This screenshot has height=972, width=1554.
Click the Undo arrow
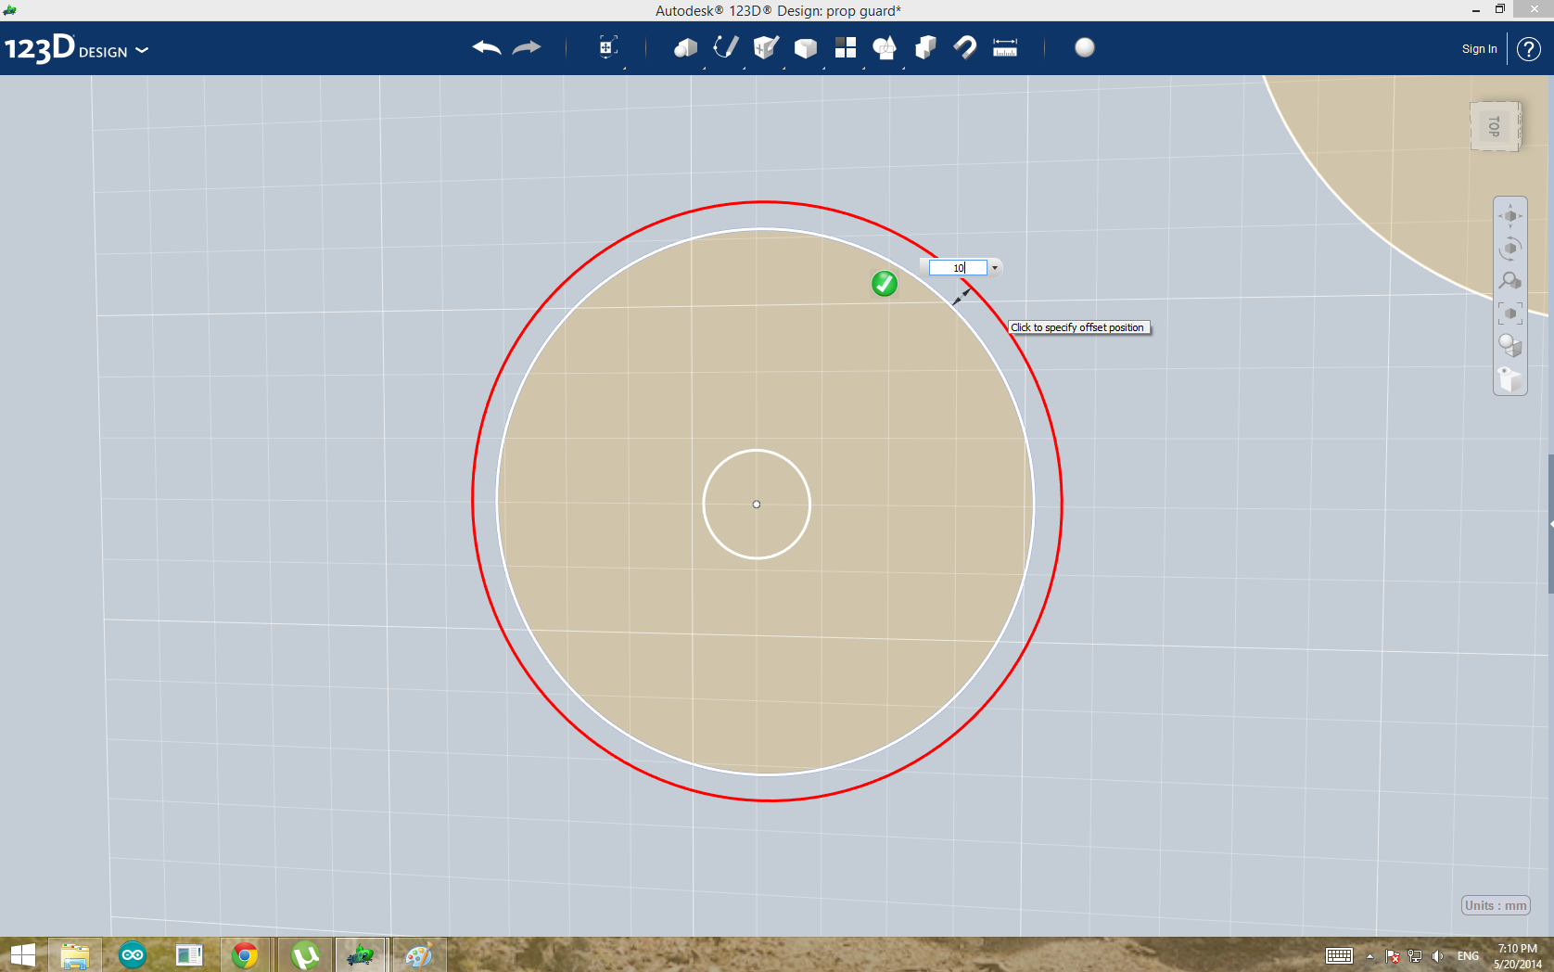pyautogui.click(x=486, y=47)
